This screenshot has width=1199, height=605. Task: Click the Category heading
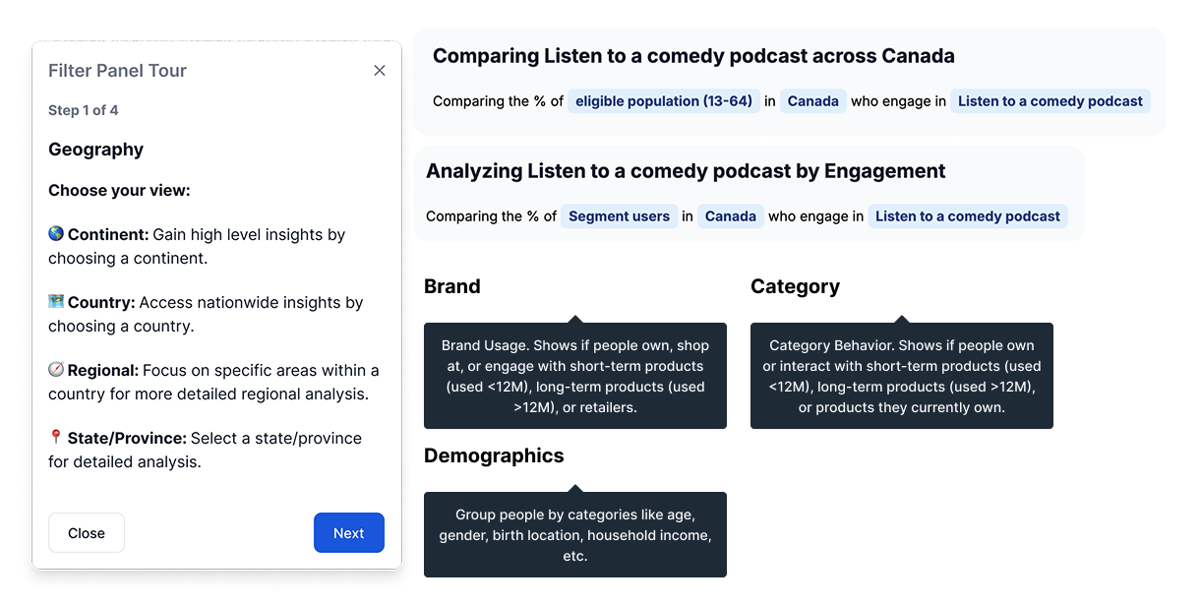click(x=795, y=286)
